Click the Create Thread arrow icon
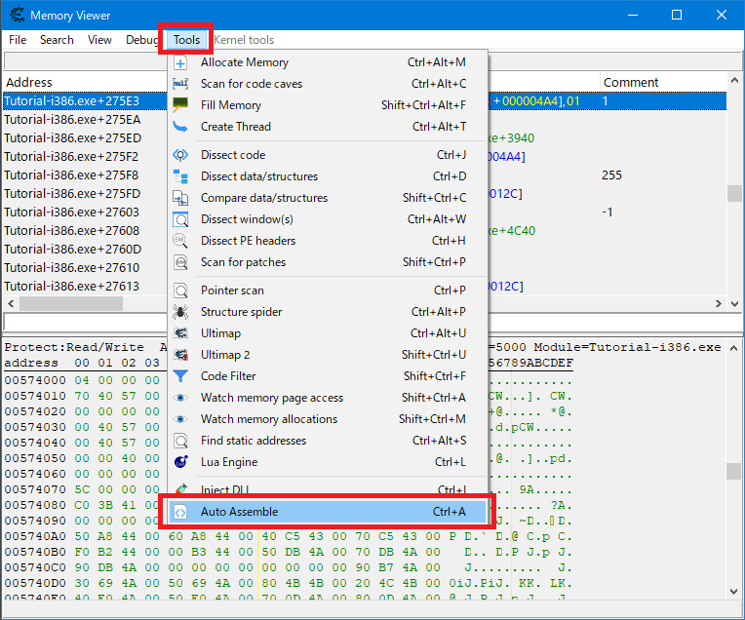This screenshot has height=620, width=745. pyautogui.click(x=180, y=127)
